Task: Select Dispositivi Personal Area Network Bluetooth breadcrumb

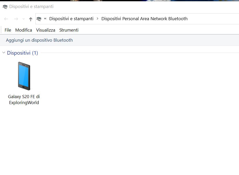Action: tap(145, 19)
